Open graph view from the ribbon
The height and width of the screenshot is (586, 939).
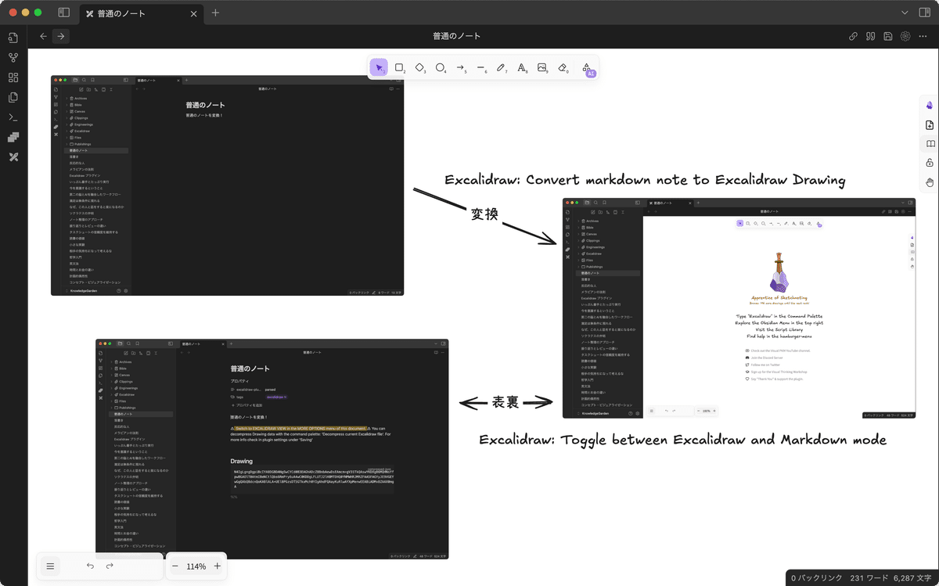[13, 58]
